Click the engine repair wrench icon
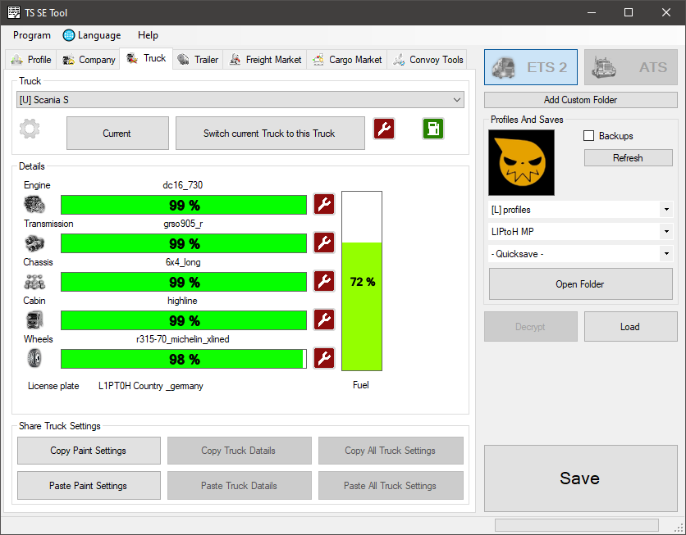This screenshot has height=535, width=686. tap(324, 205)
